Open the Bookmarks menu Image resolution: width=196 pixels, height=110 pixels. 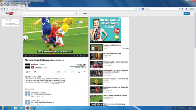point(19,3)
